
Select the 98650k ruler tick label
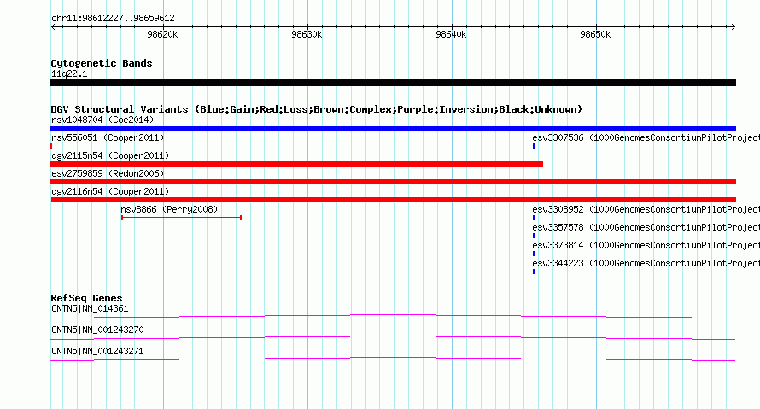click(595, 34)
